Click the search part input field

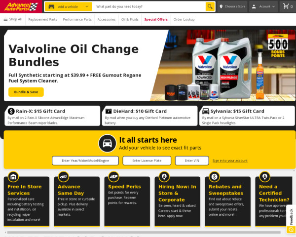149,6
